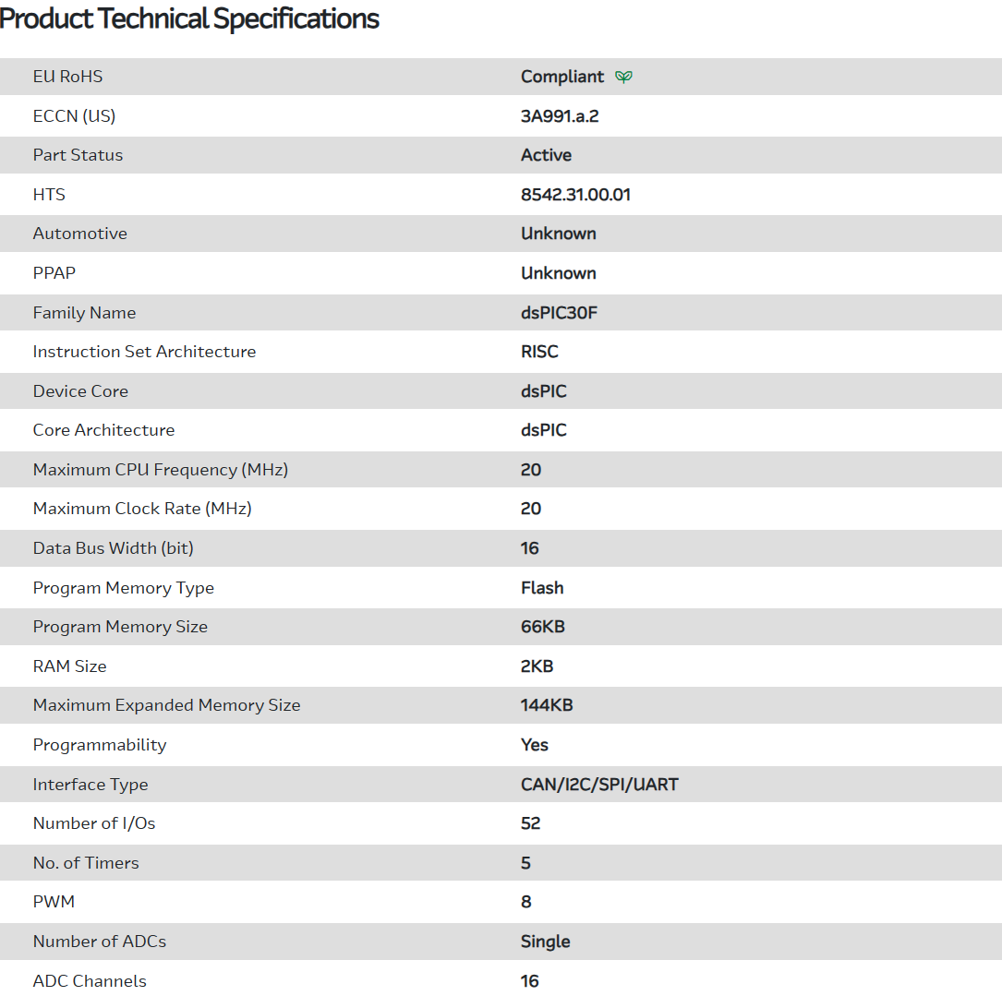Click the dsPIC30F family name value
Image resolution: width=1002 pixels, height=996 pixels.
pyautogui.click(x=559, y=313)
